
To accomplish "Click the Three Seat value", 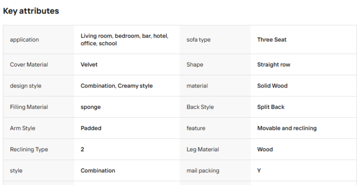I will click(x=272, y=40).
